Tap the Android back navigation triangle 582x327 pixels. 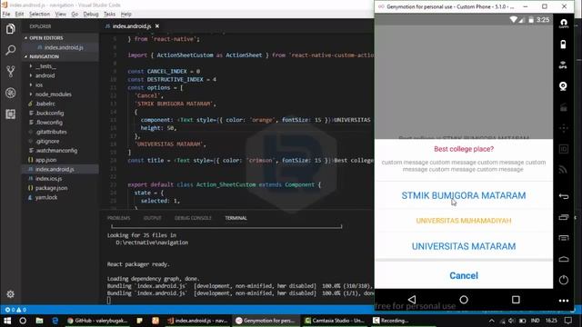click(x=412, y=300)
